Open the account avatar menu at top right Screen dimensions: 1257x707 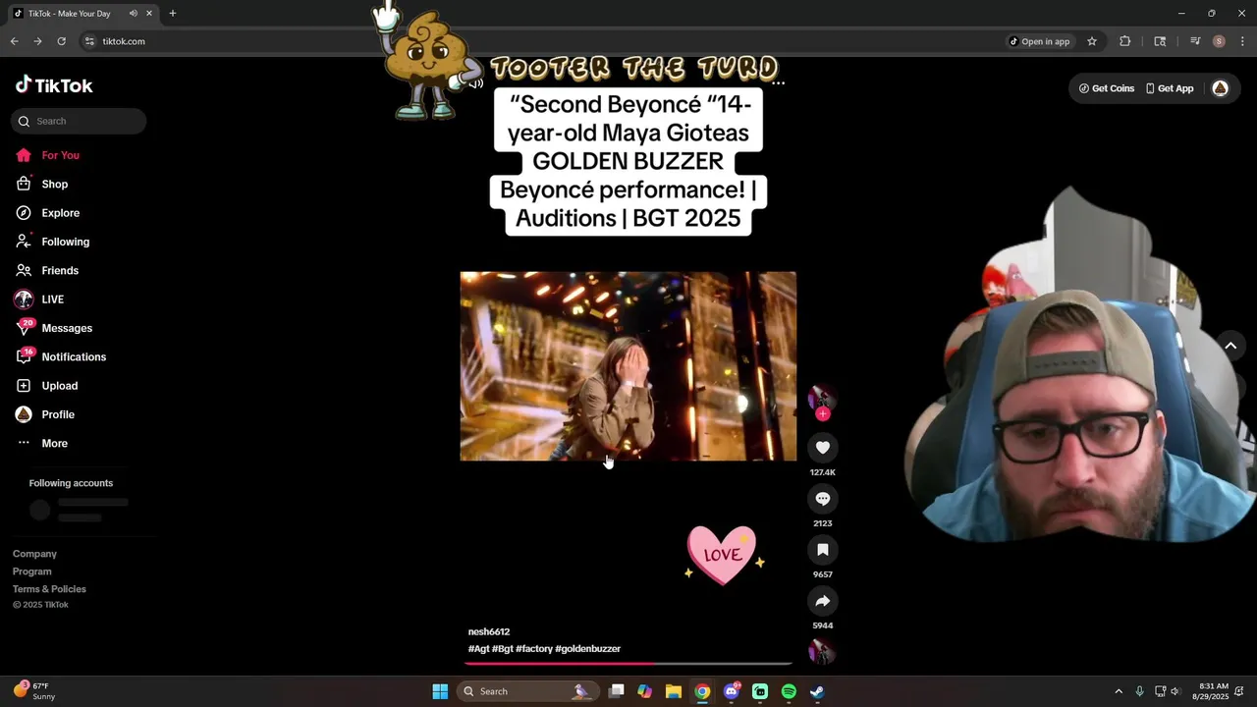click(1220, 88)
